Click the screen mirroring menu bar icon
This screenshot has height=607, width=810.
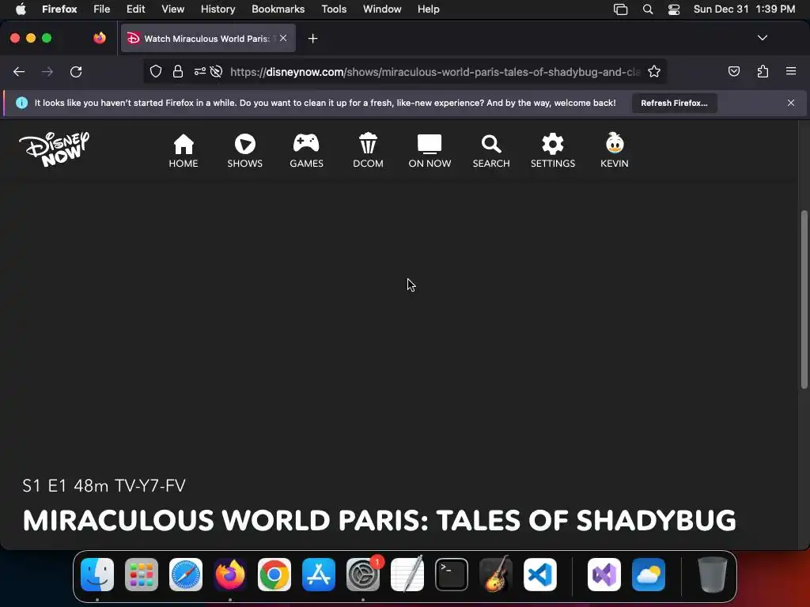[x=620, y=9]
